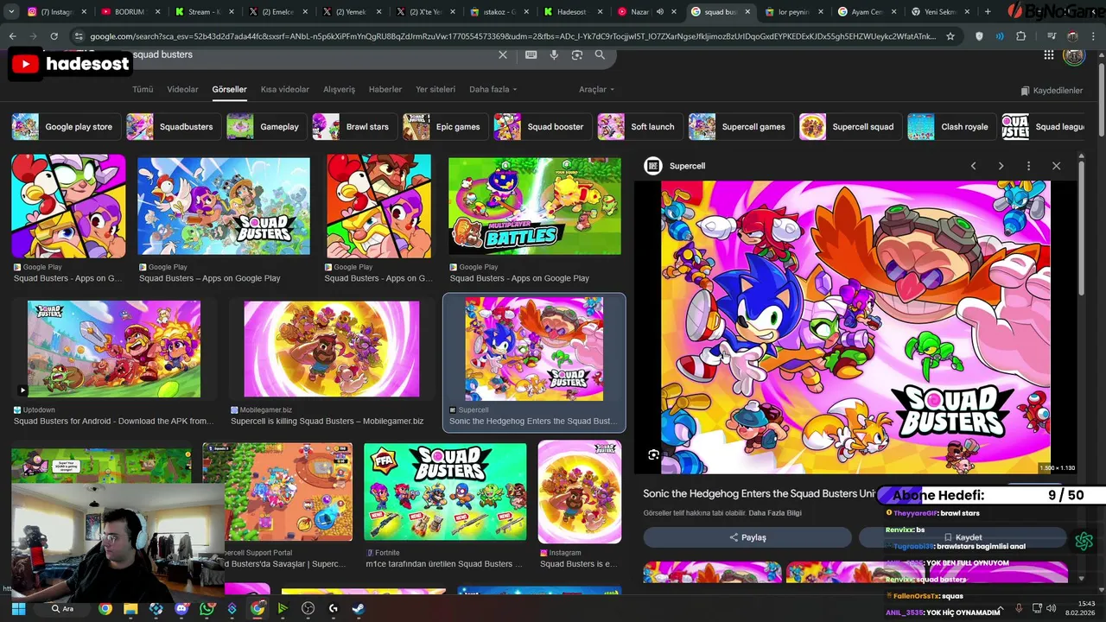Open the Kısa videolar tab

point(285,90)
